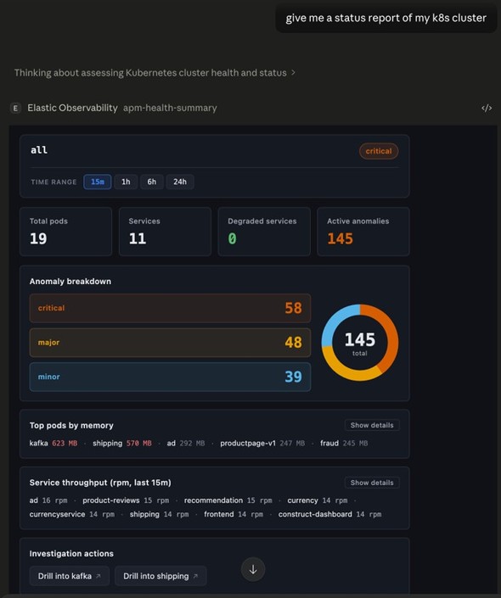501x598 pixels.
Task: Click the apm-health-summary tool label
Action: tap(170, 109)
